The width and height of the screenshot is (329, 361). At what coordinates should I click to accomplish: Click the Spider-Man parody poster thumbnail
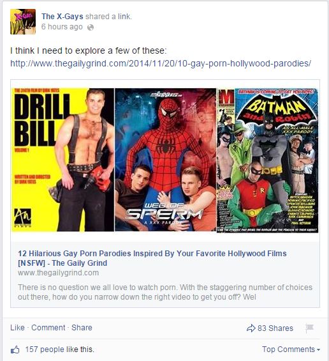pyautogui.click(x=165, y=160)
